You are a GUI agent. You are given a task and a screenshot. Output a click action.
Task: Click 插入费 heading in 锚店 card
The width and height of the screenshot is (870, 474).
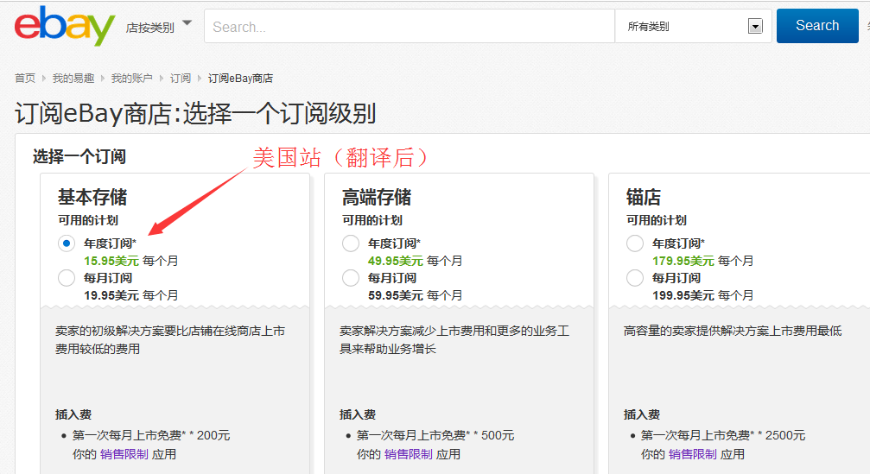[x=642, y=414]
